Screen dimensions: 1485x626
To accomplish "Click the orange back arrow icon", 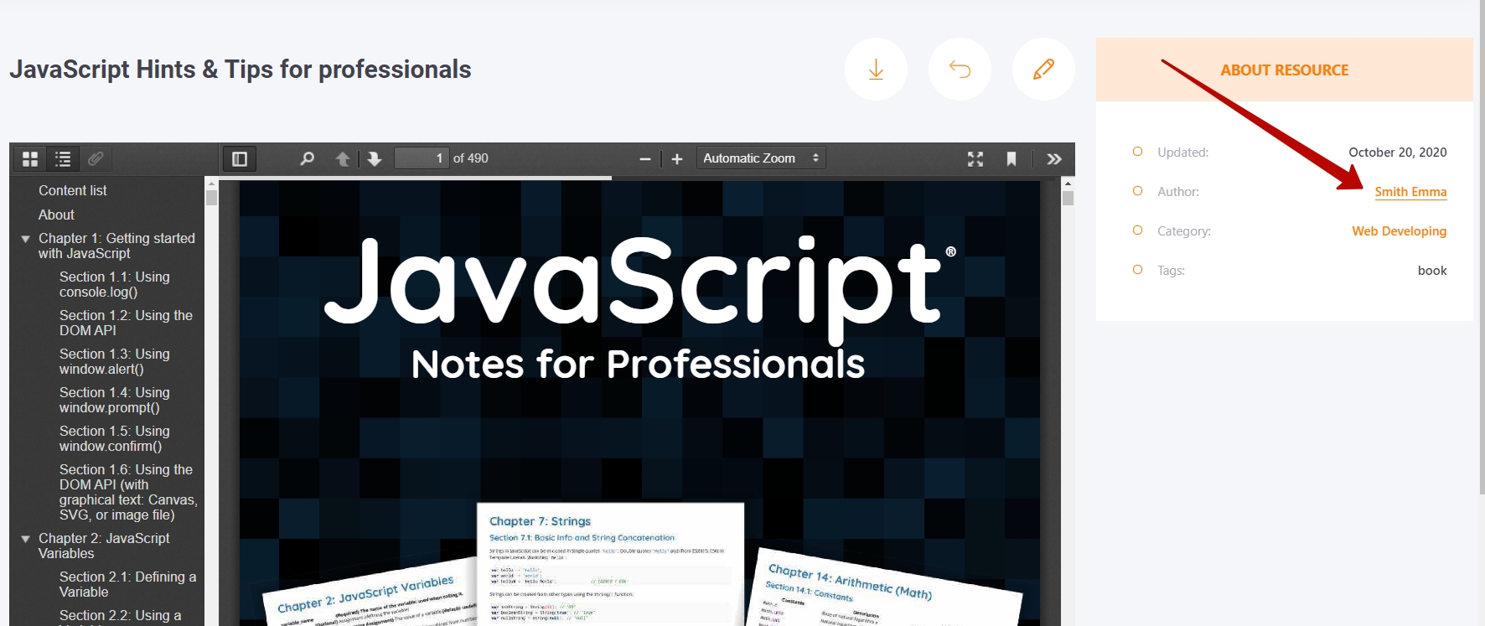I will coord(960,69).
